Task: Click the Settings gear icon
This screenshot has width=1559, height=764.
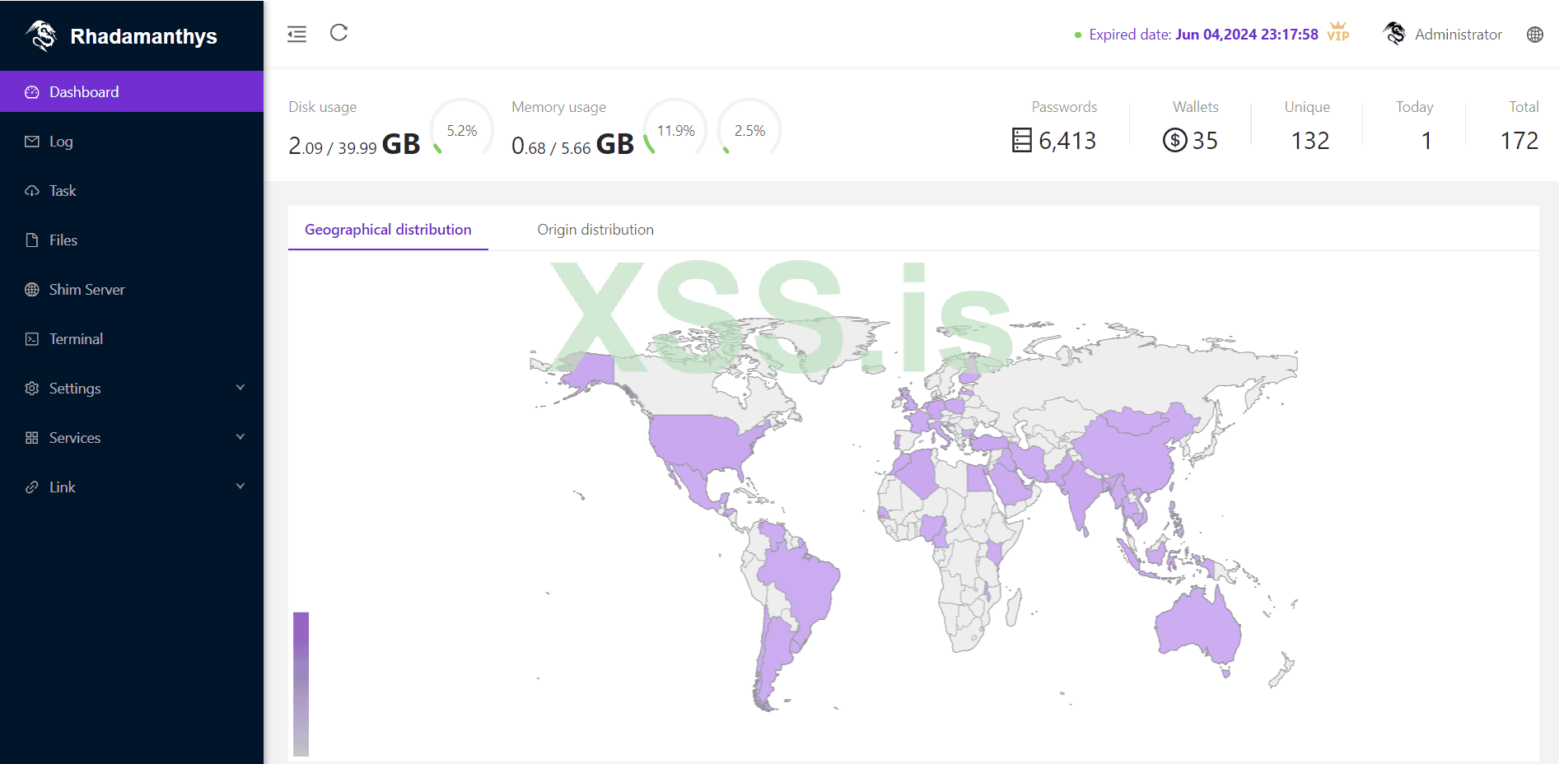Action: [x=32, y=389]
